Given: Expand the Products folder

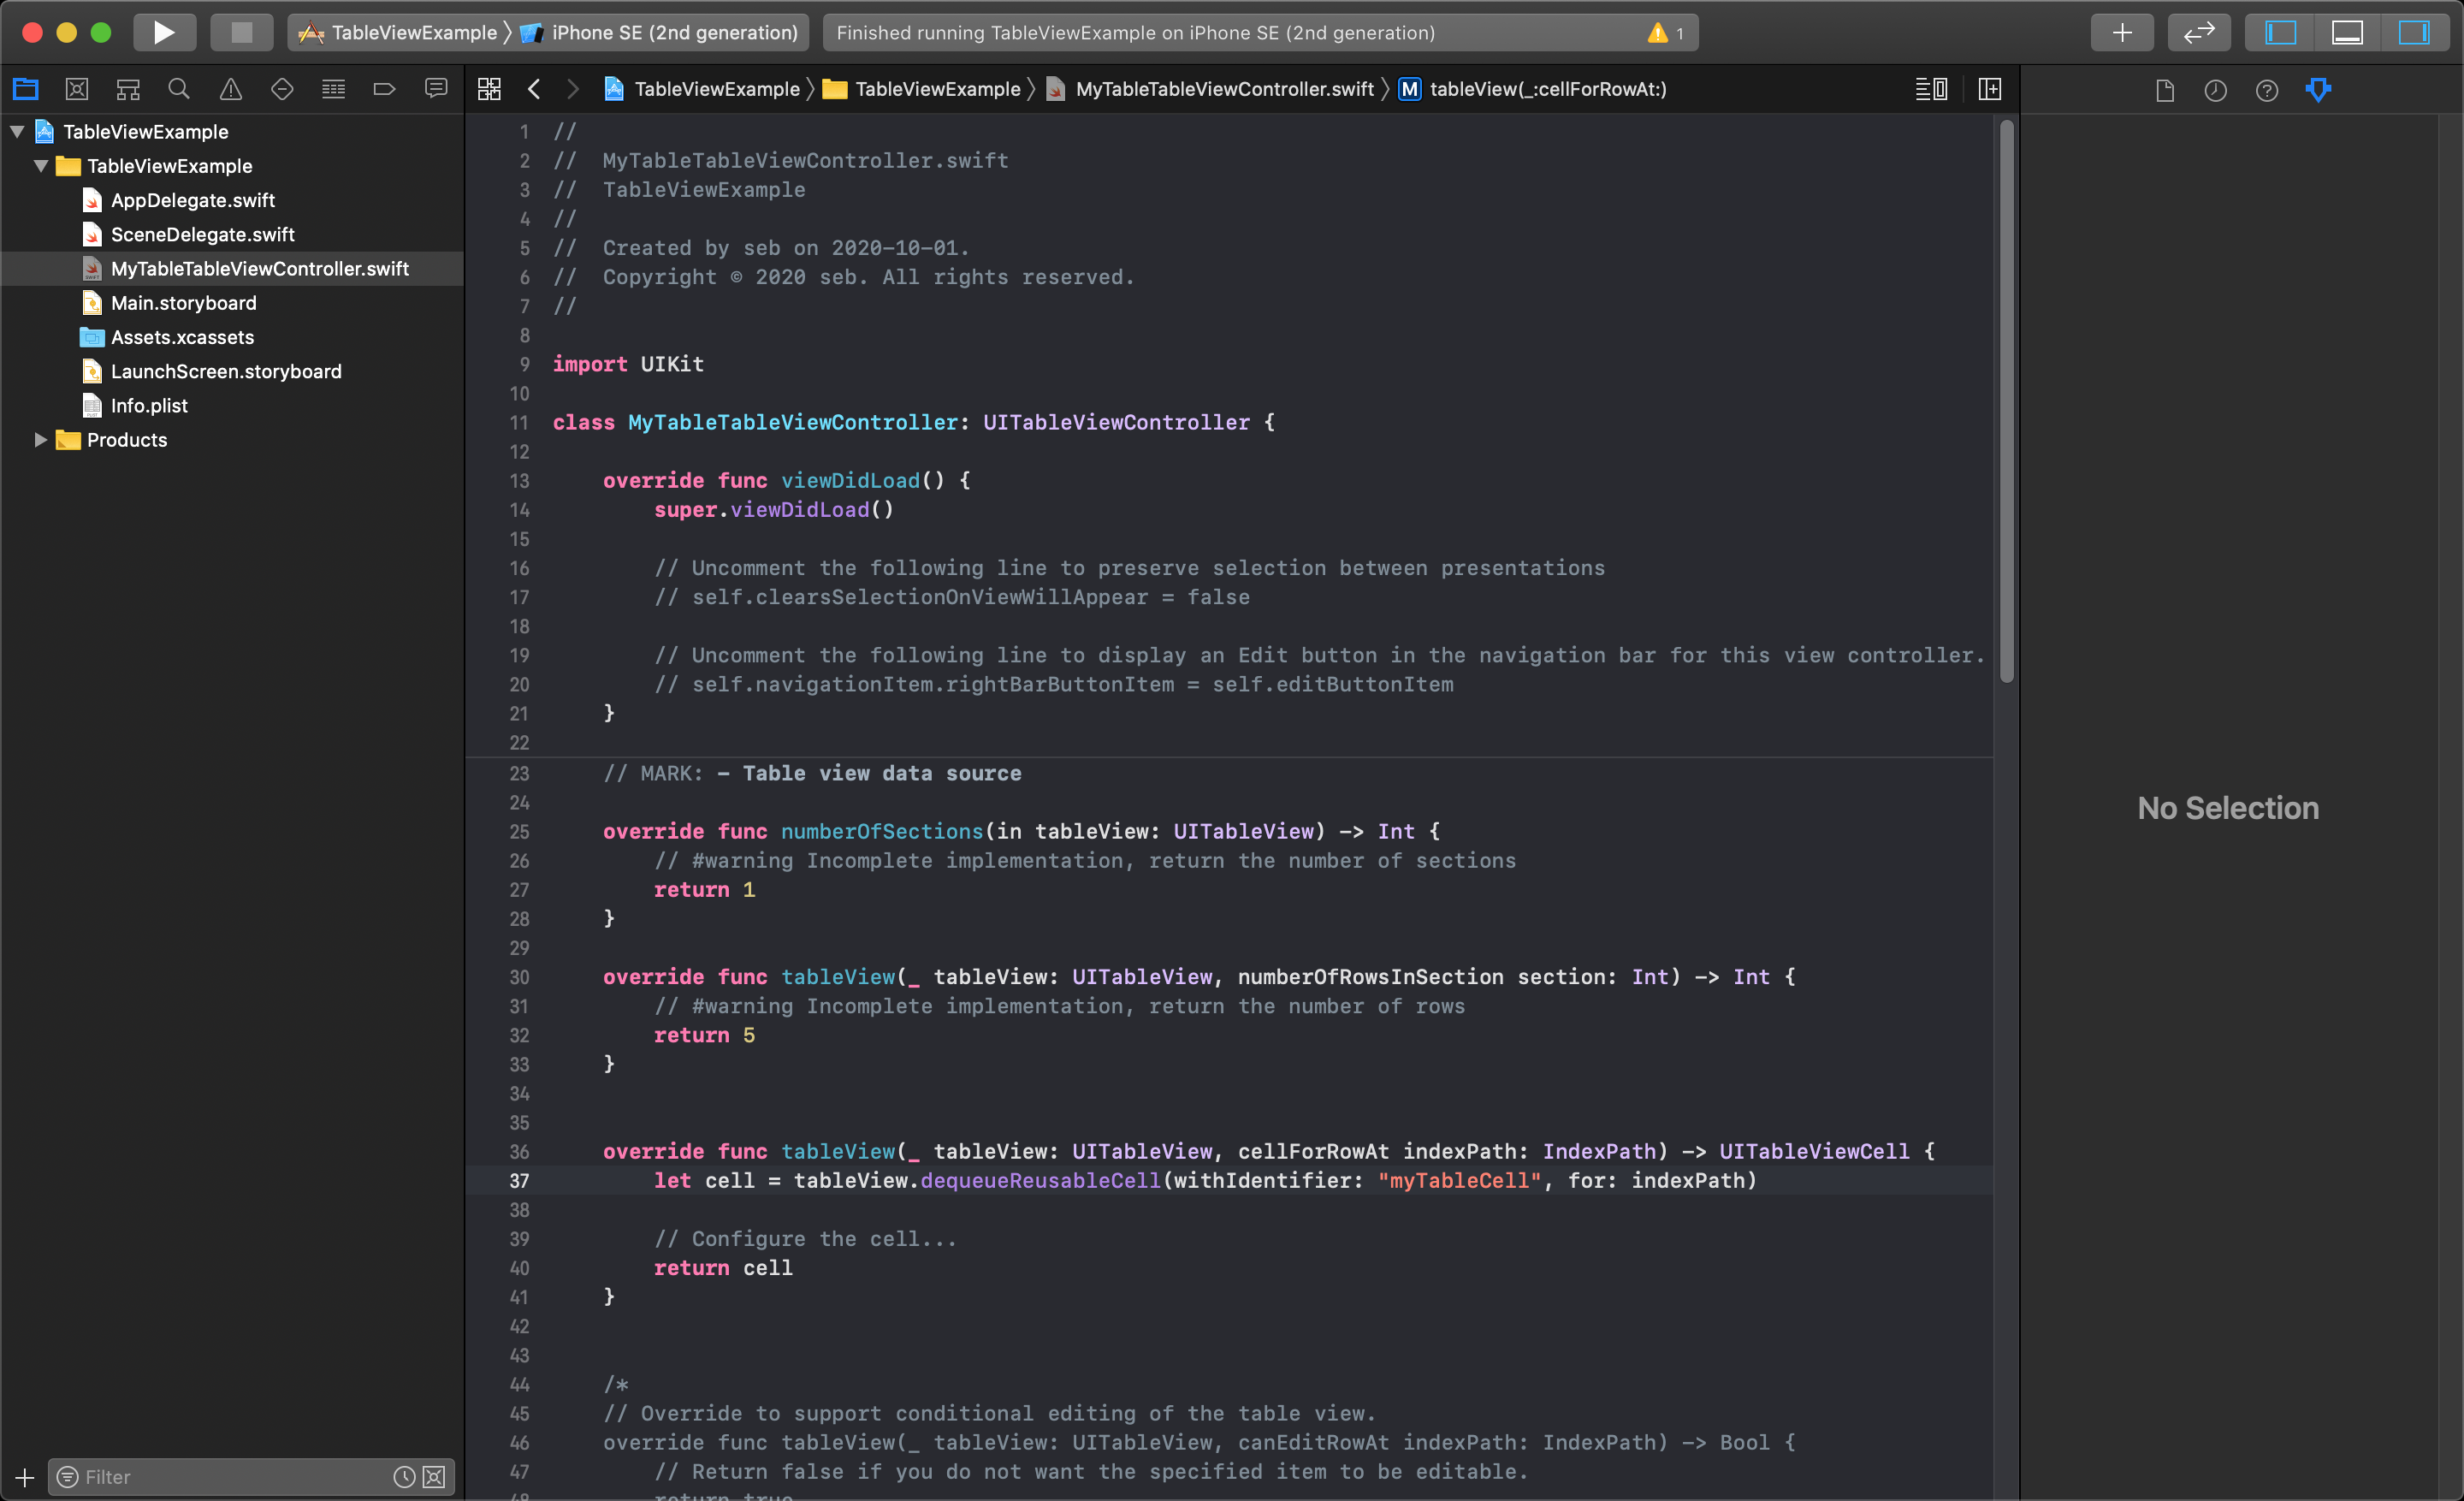Looking at the screenshot, I should click(41, 439).
